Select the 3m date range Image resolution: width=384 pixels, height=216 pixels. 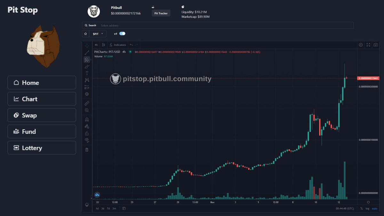coord(114,209)
